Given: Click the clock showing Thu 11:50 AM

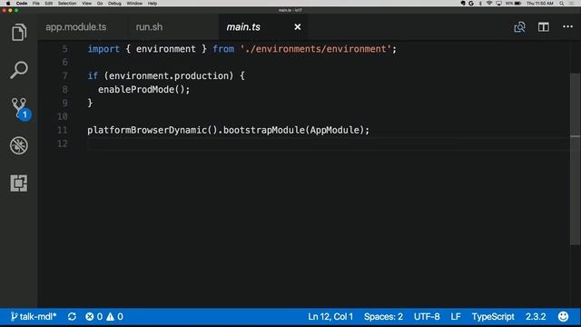Looking at the screenshot, I should (540, 4).
